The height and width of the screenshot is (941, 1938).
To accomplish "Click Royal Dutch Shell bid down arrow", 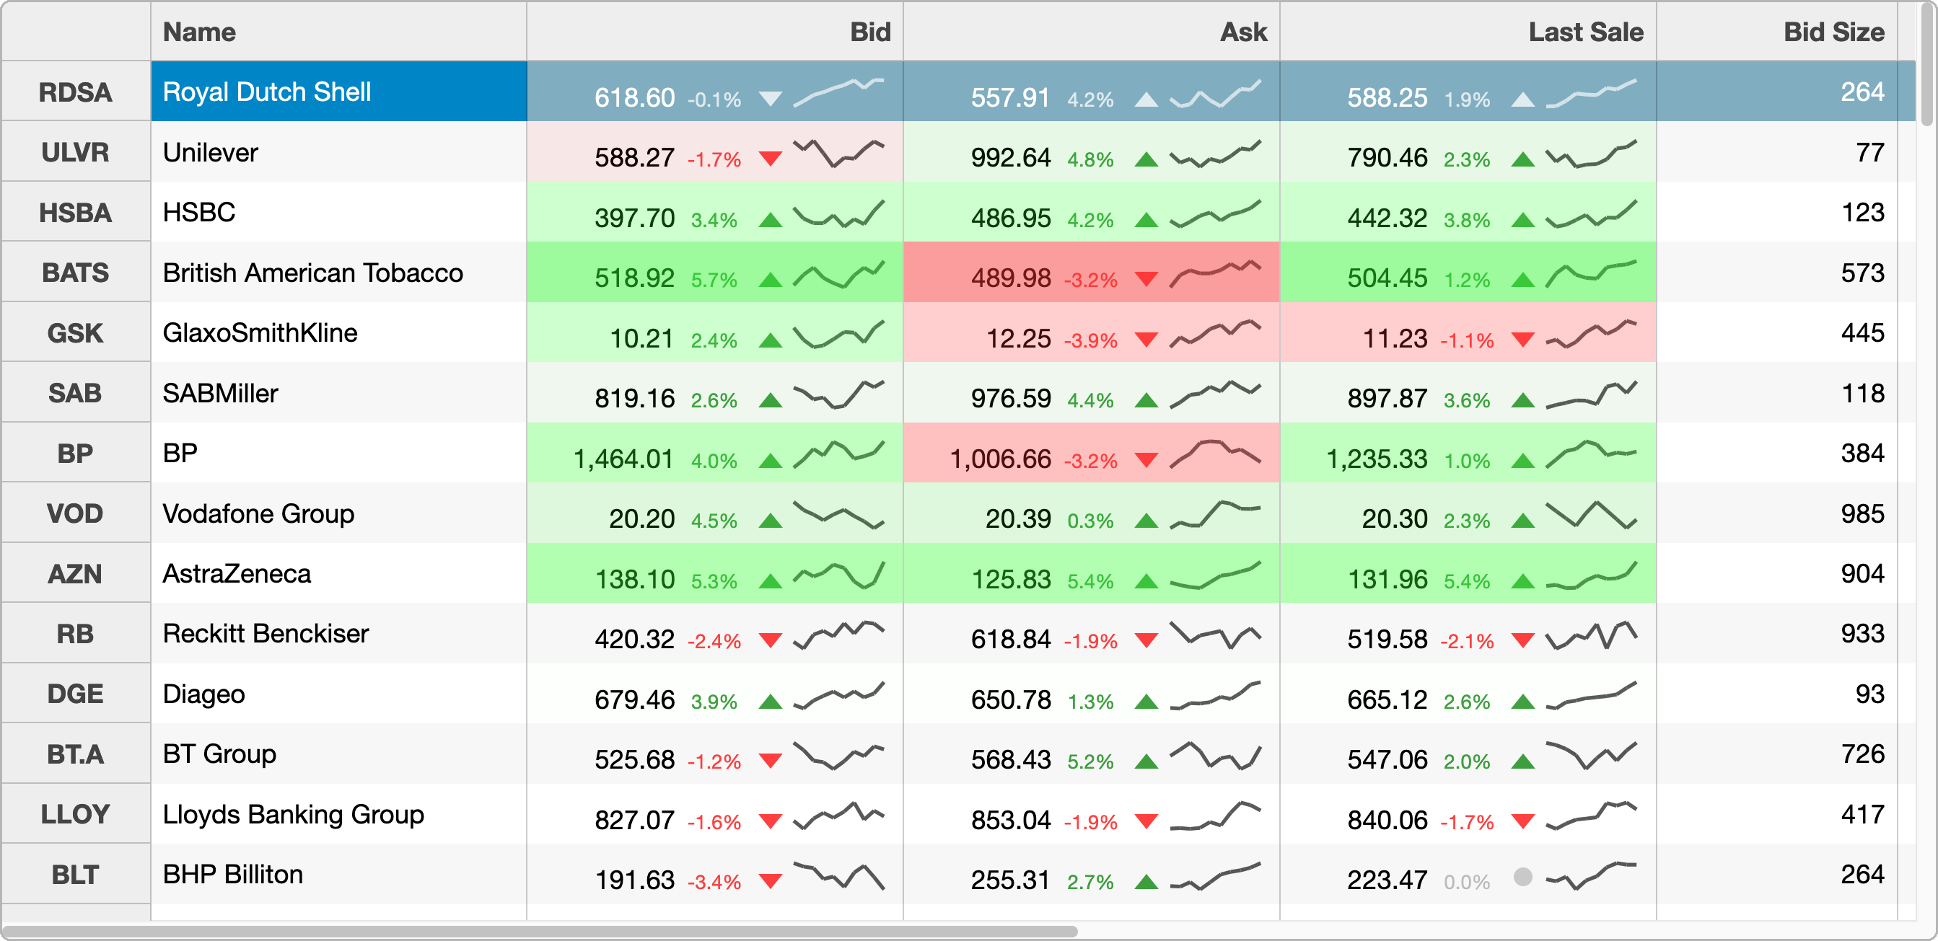I will click(771, 99).
